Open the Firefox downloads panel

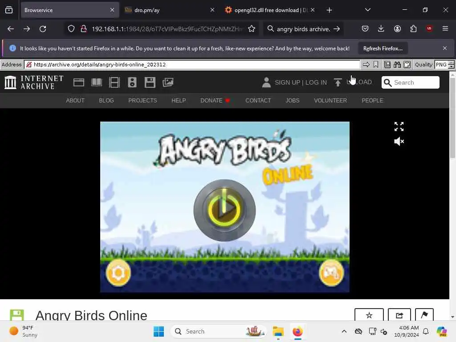pos(381,28)
